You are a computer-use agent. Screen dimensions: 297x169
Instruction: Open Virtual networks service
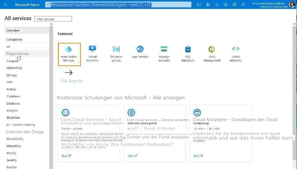click(x=236, y=54)
